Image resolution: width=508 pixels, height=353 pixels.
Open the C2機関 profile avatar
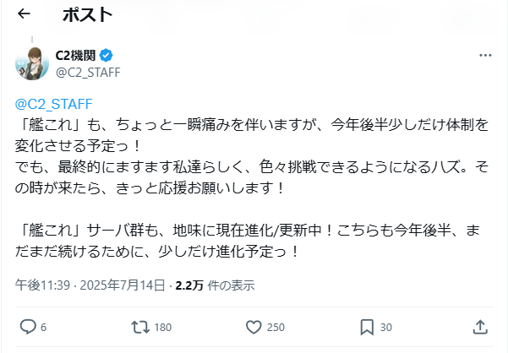(31, 65)
